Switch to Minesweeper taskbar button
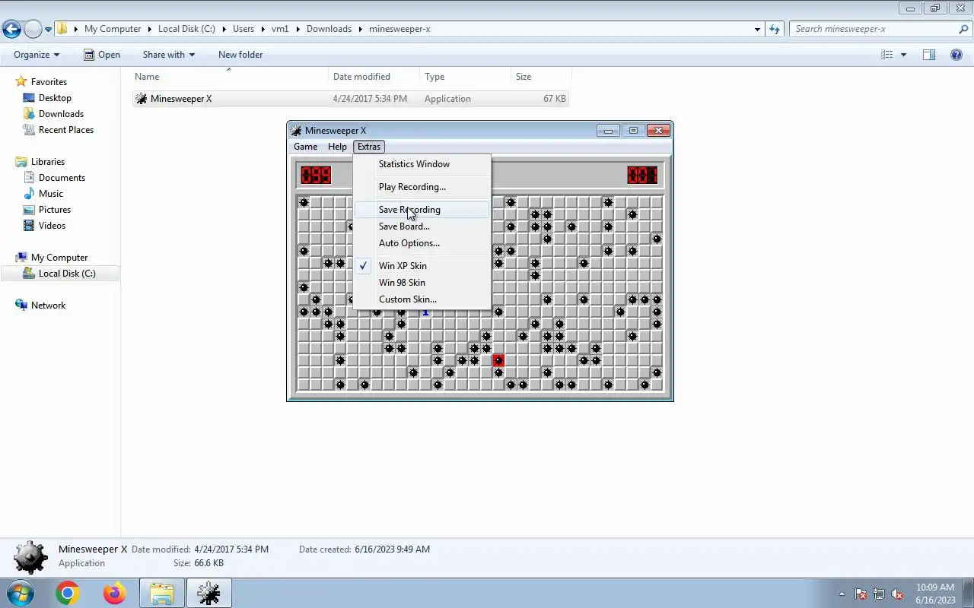974x608 pixels. pyautogui.click(x=208, y=593)
